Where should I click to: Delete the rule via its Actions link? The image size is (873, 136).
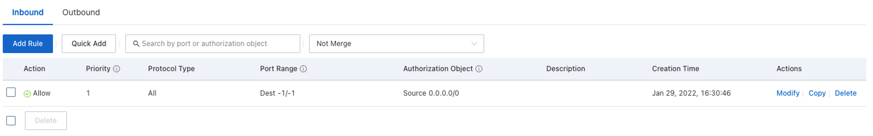pyautogui.click(x=845, y=93)
